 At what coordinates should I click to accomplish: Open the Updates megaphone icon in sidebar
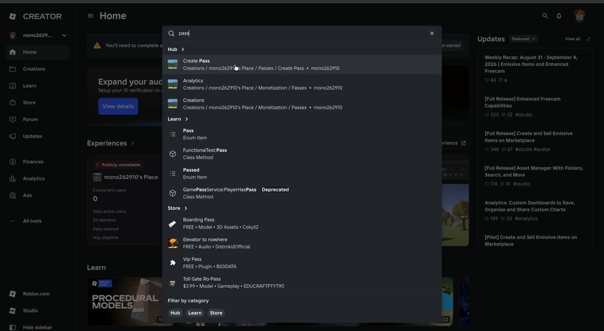click(13, 136)
